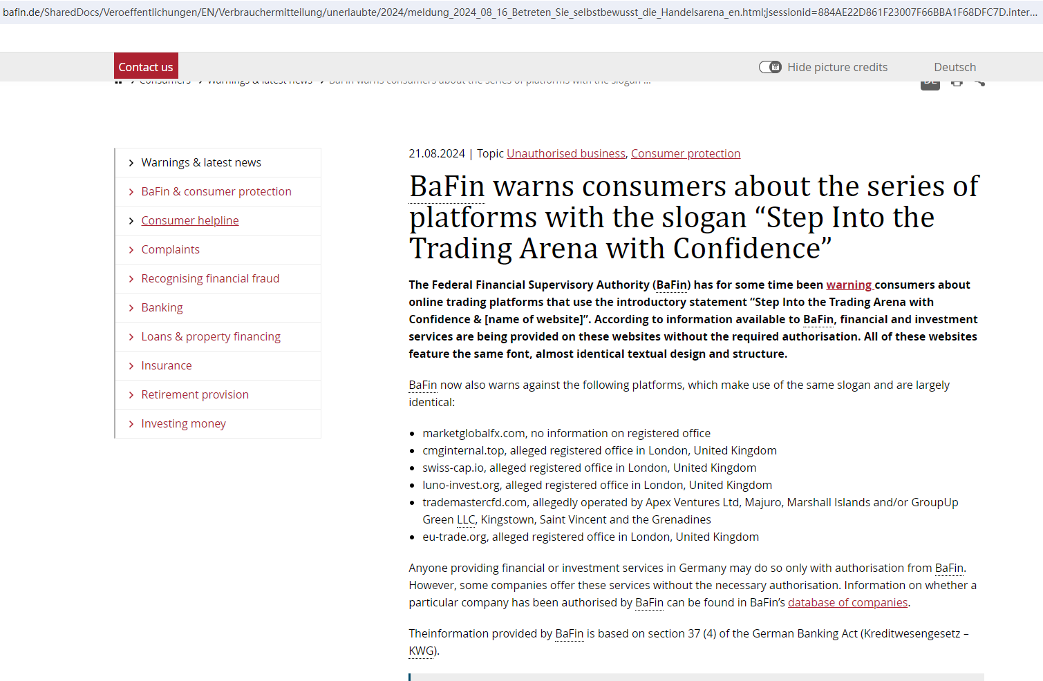
Task: Click the share icon below the header
Action: [x=980, y=84]
